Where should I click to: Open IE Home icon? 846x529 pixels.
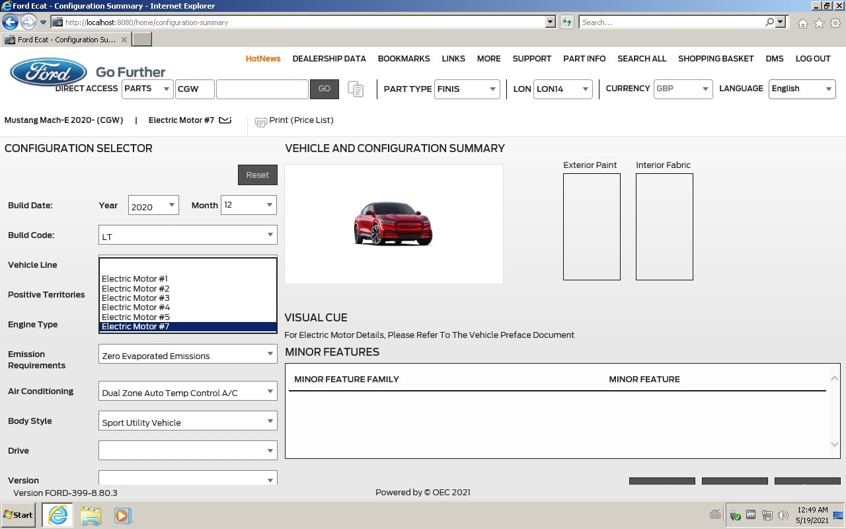click(x=802, y=23)
